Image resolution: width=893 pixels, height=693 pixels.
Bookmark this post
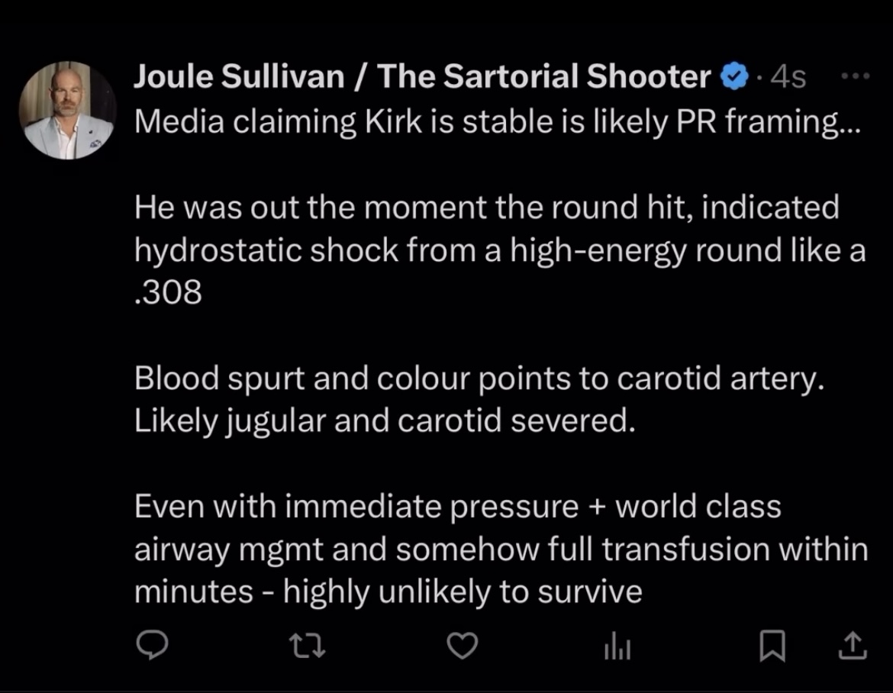pyautogui.click(x=772, y=646)
